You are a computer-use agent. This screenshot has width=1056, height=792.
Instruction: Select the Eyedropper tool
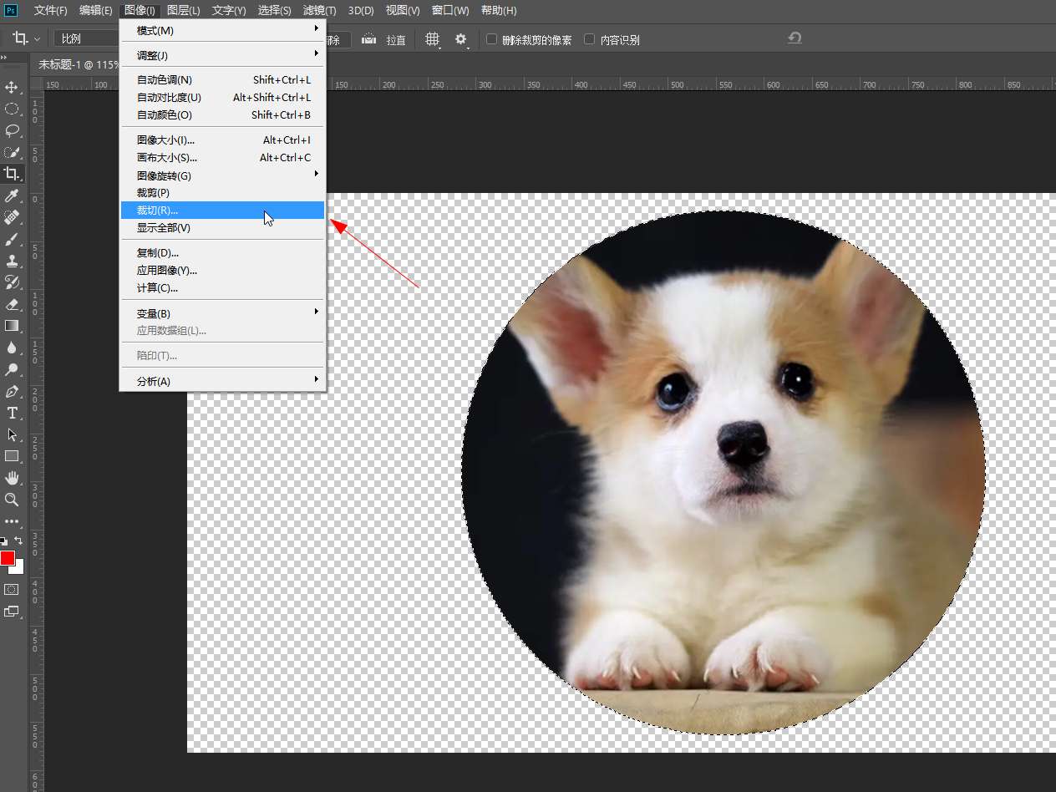tap(12, 195)
